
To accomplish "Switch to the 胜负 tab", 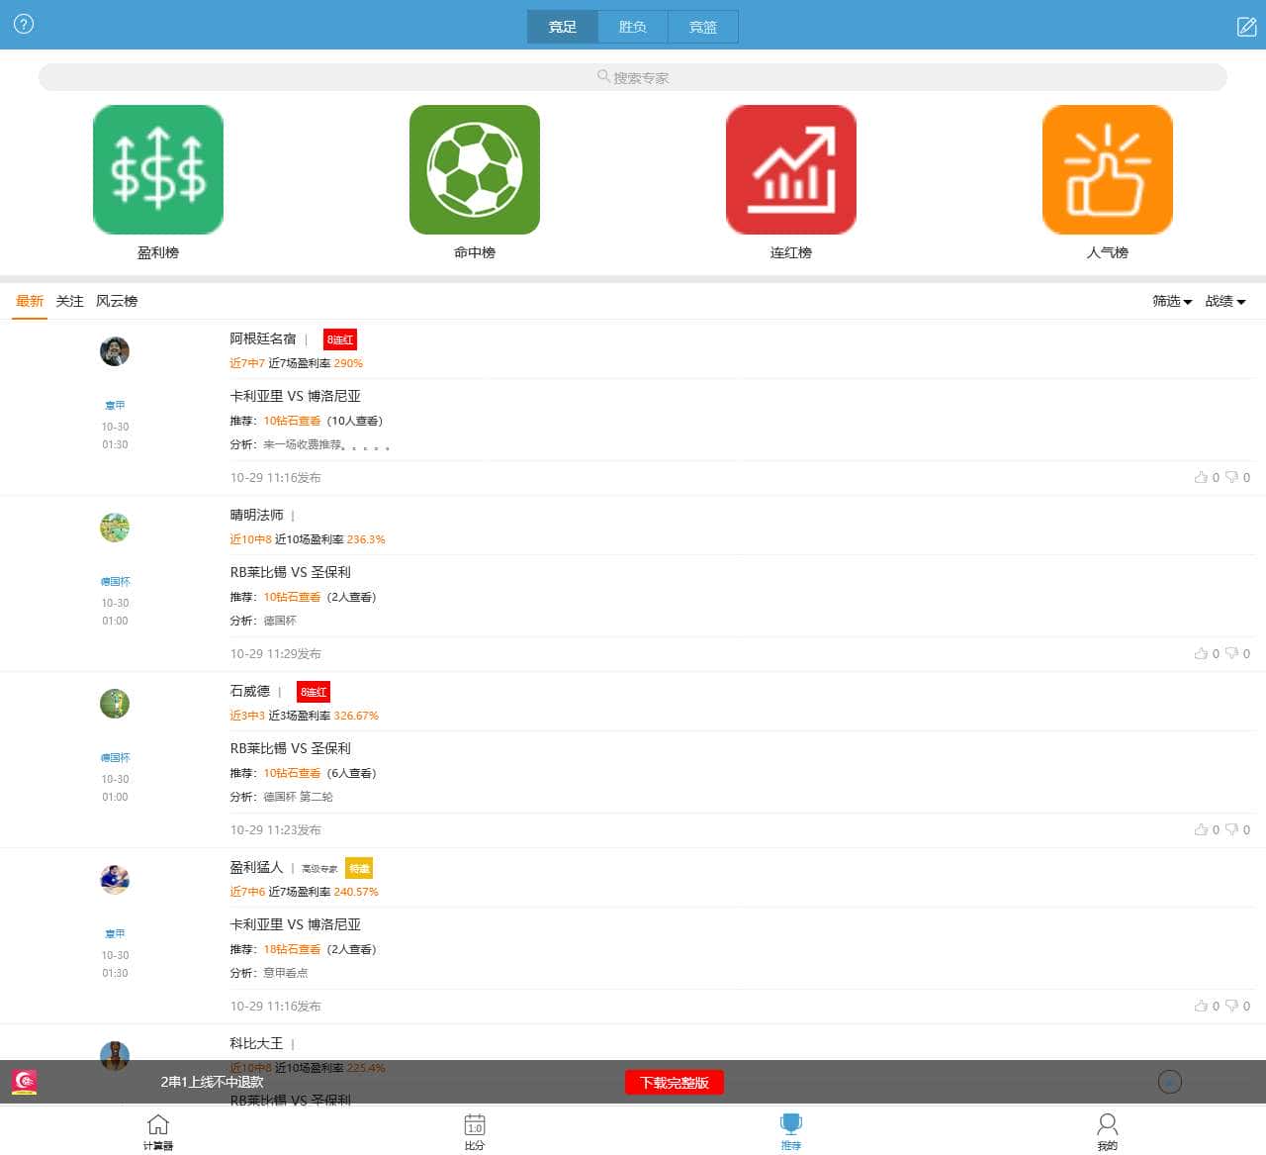I will click(633, 27).
